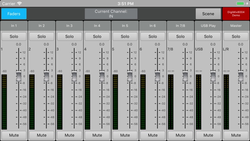Select the In 2 channel header
This screenshot has width=250, height=141.
point(42,26)
